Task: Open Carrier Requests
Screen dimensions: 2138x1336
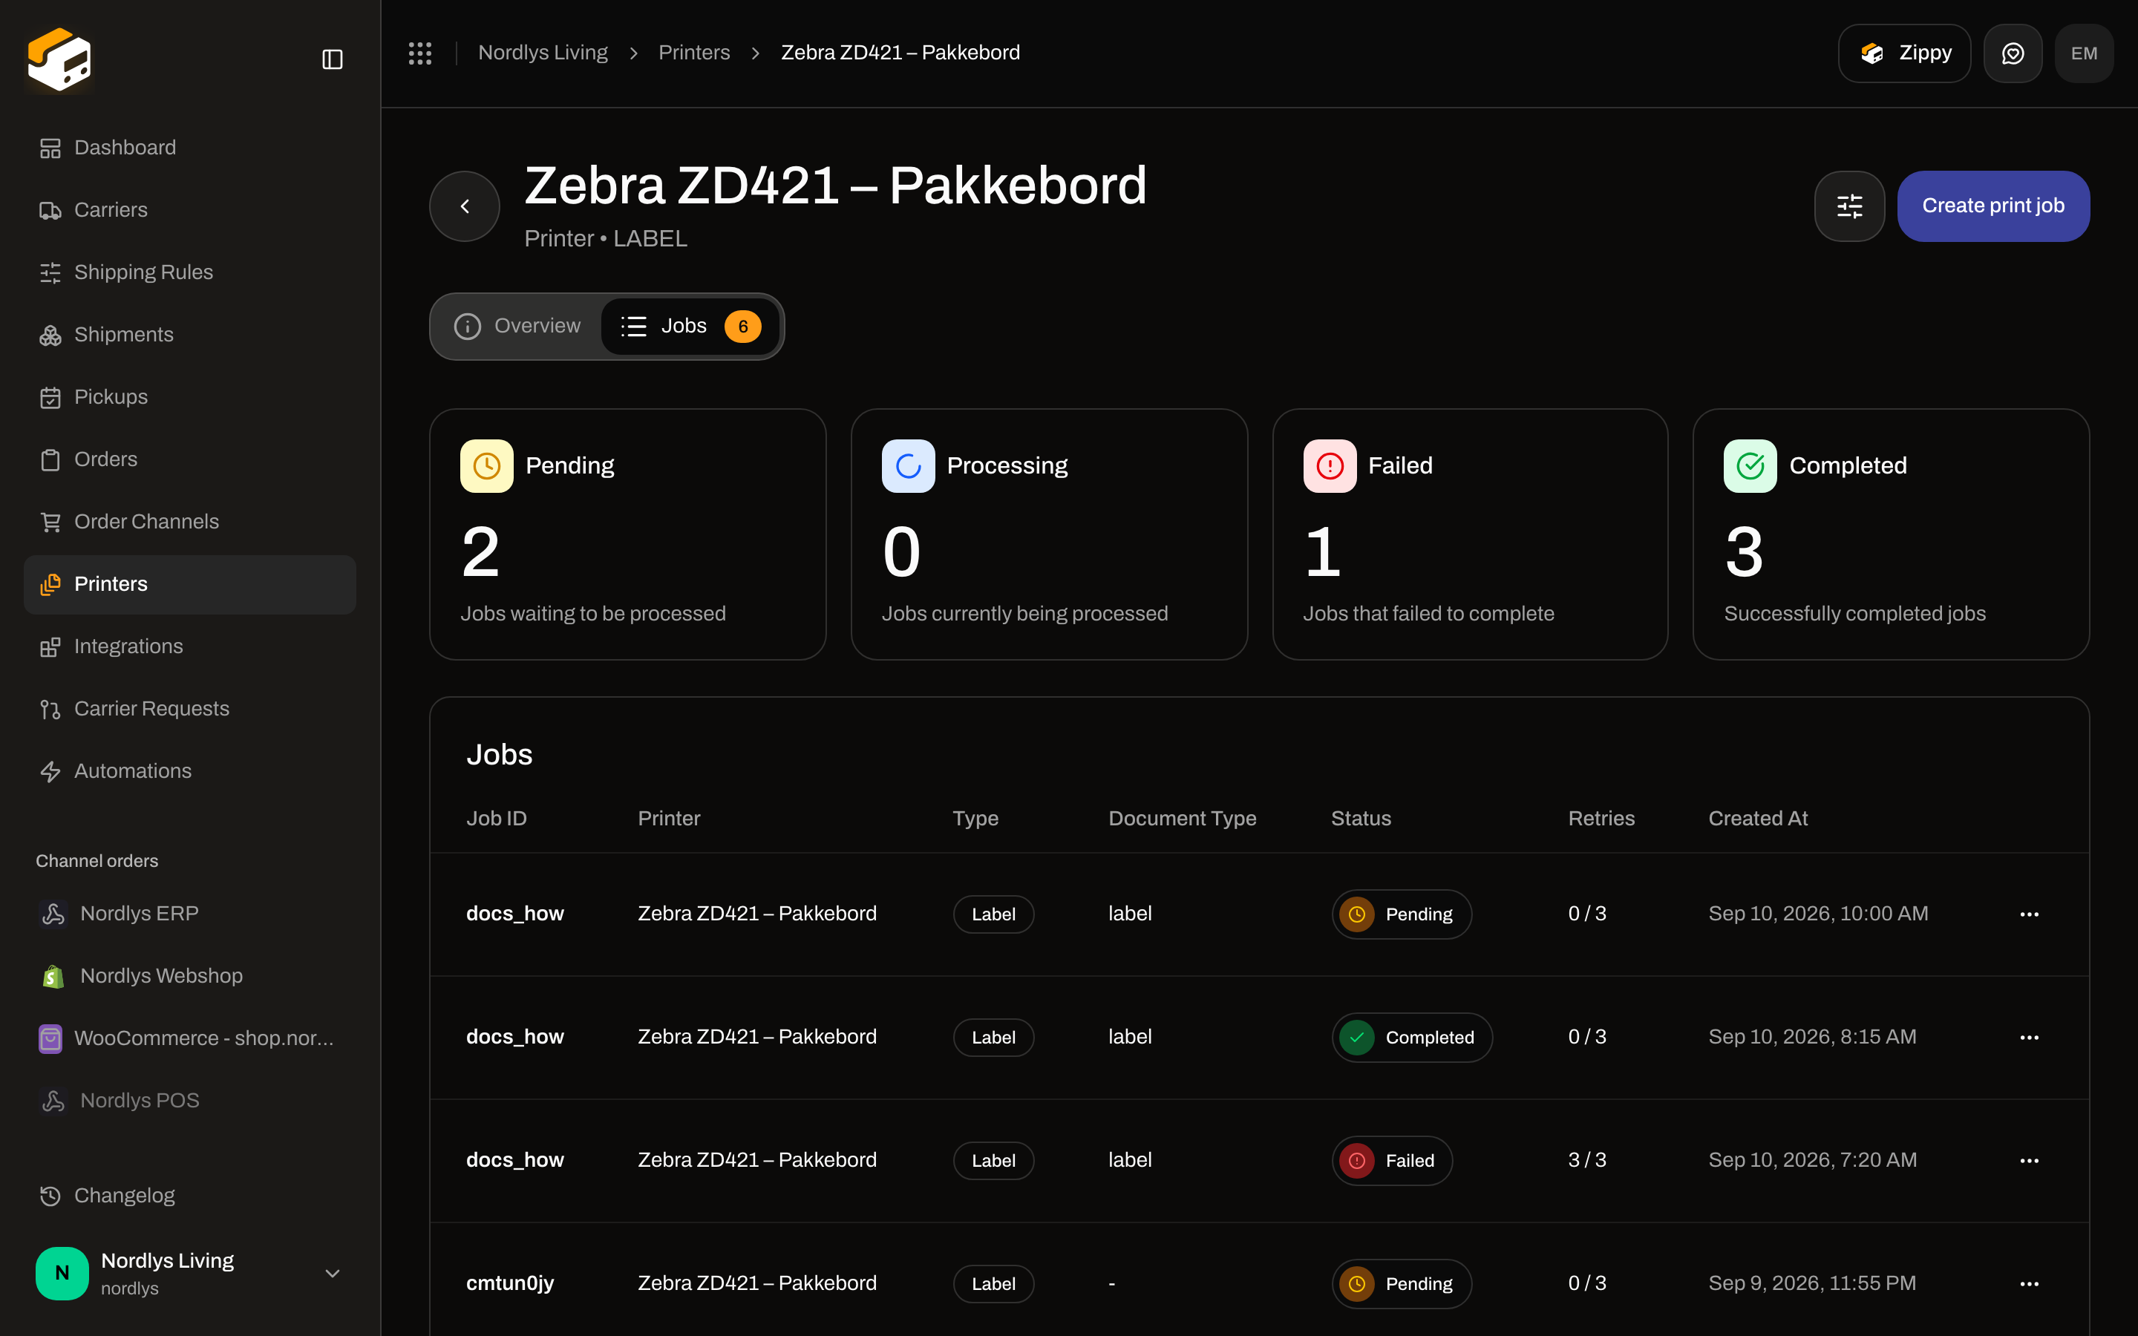Action: 190,709
